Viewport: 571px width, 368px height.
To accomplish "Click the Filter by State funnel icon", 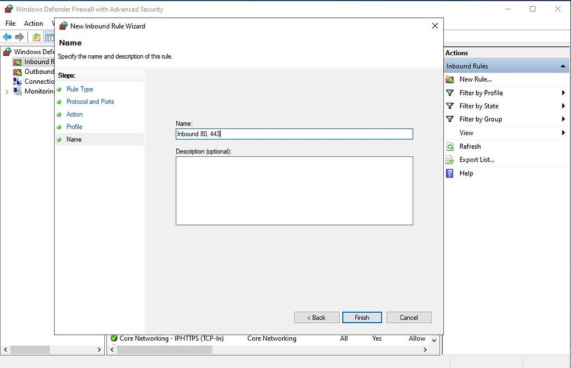I will click(450, 106).
